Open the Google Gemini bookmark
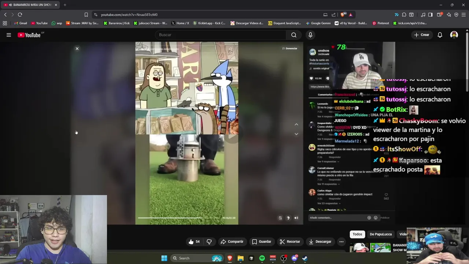 [318, 23]
